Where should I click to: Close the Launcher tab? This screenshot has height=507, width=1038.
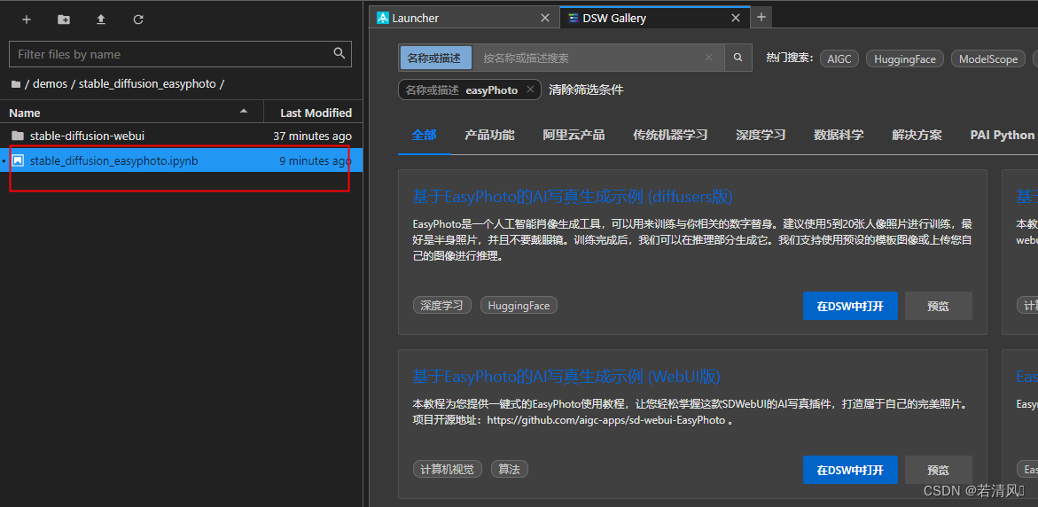545,18
